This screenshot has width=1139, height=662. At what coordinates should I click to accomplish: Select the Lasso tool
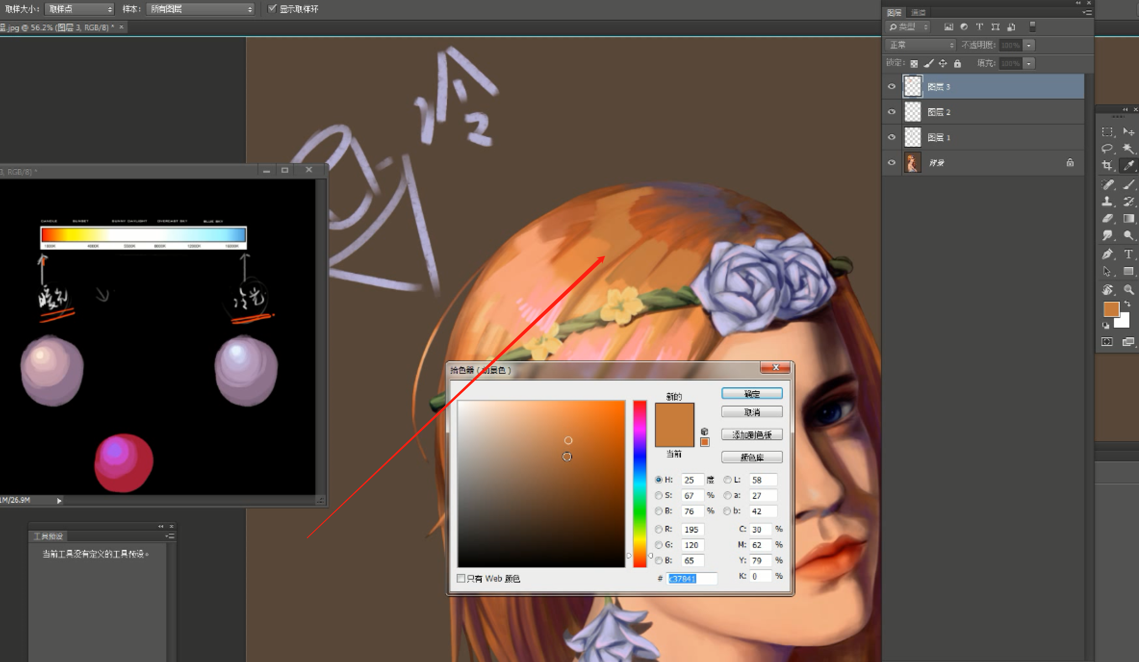(1107, 148)
